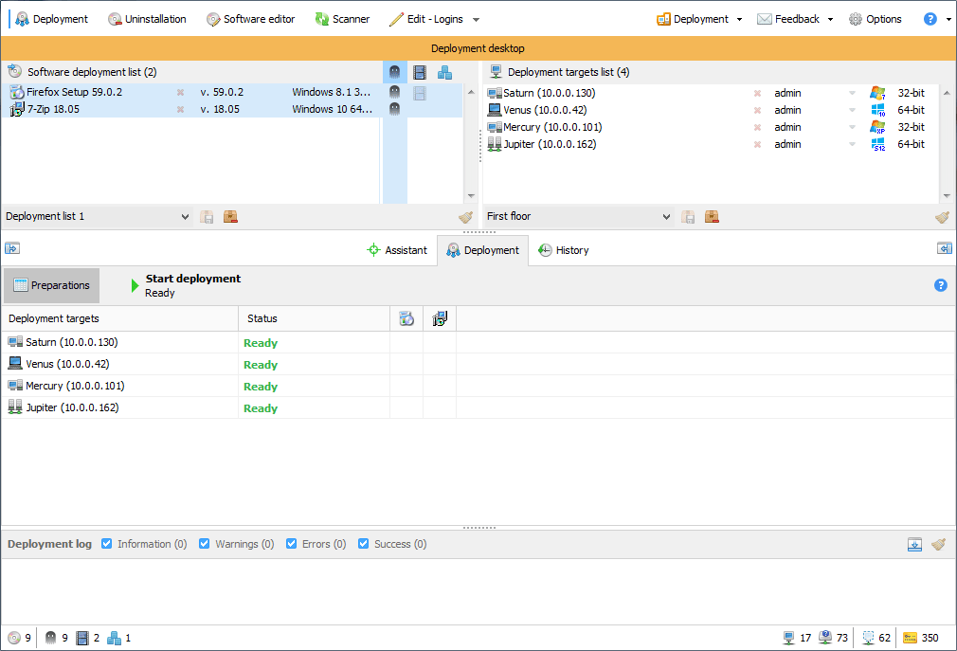957x651 pixels.
Task: Open the Software editor
Action: coord(250,19)
